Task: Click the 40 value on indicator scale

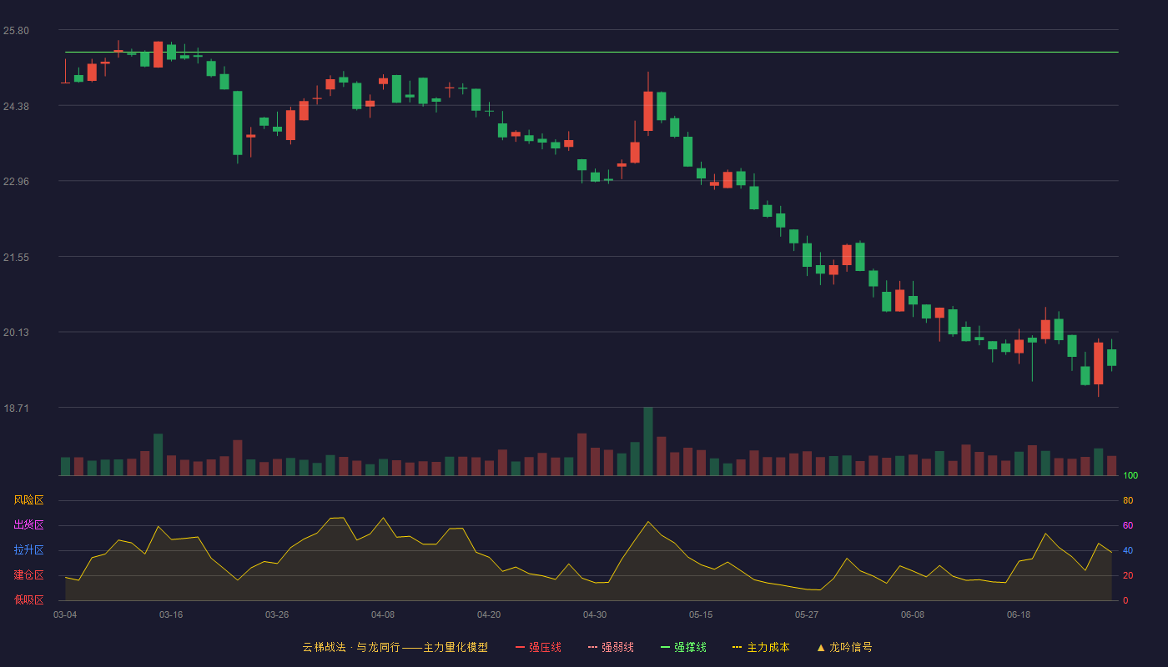Action: click(1128, 550)
